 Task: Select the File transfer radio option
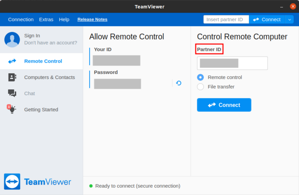click(201, 87)
